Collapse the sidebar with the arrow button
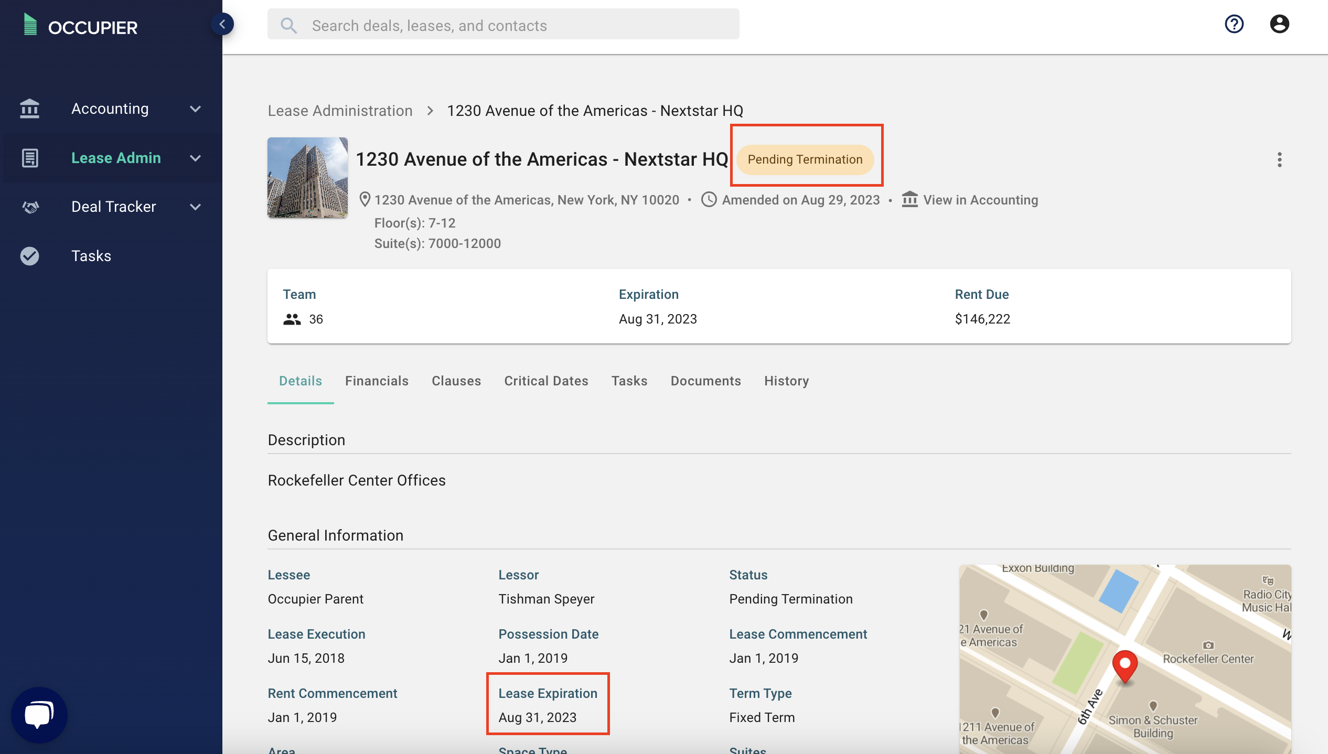 222,24
